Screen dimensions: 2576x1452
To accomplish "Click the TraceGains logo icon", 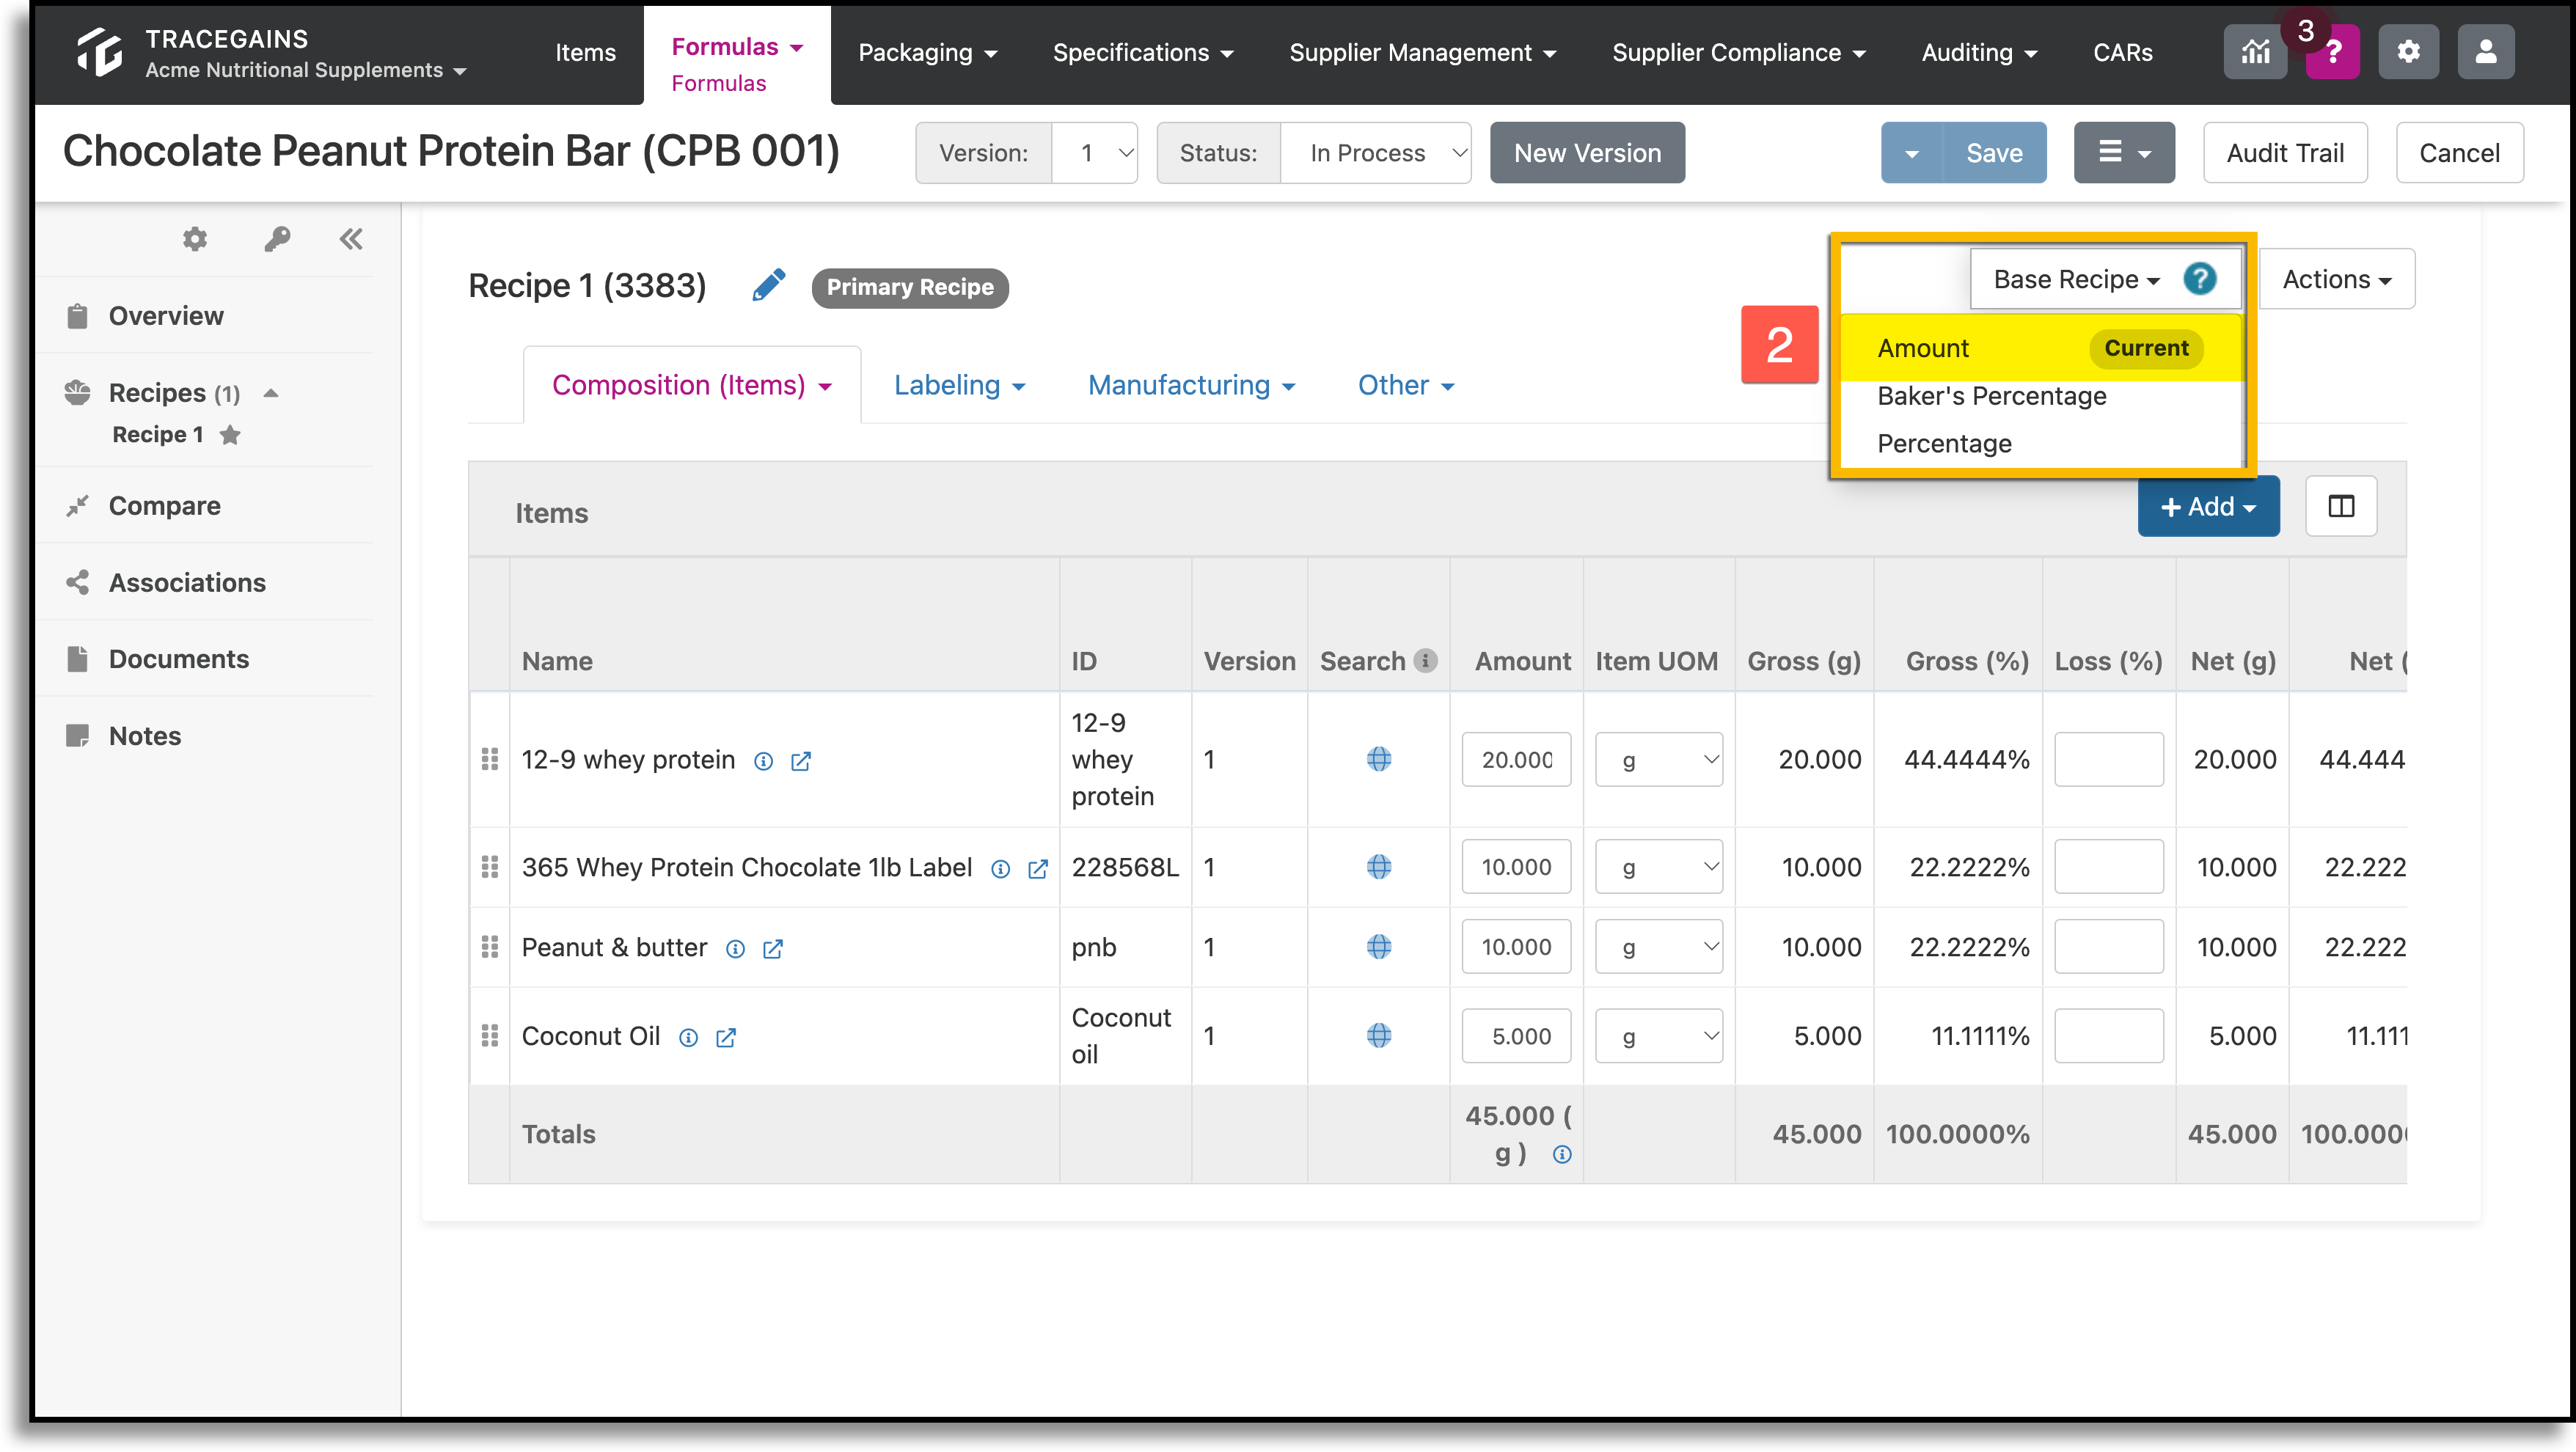I will point(99,52).
